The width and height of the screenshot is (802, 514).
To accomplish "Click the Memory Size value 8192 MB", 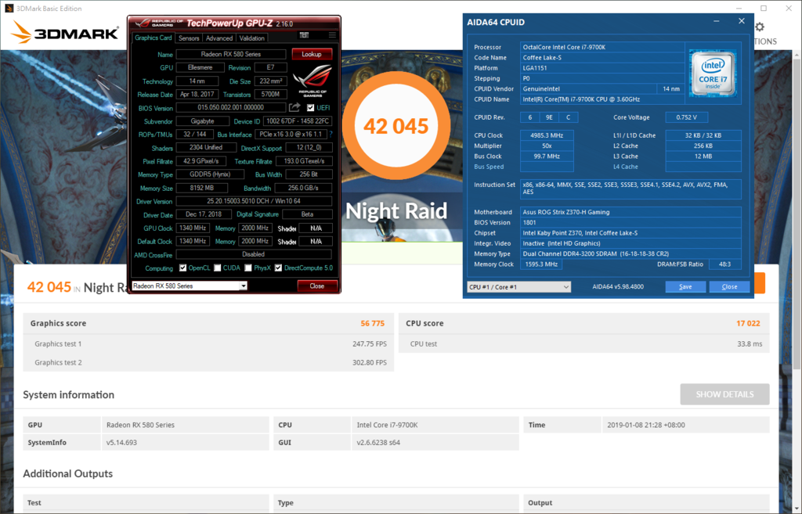I will click(x=201, y=188).
